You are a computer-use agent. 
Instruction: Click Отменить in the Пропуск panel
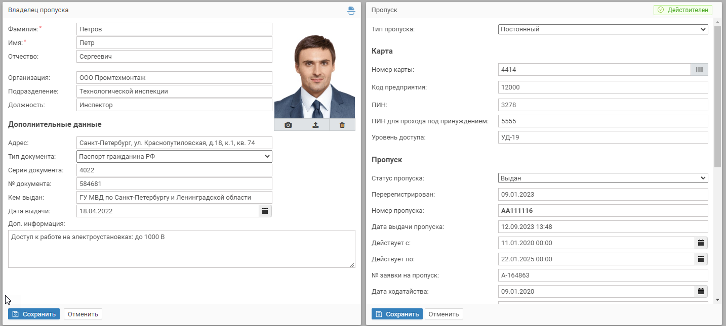click(443, 314)
